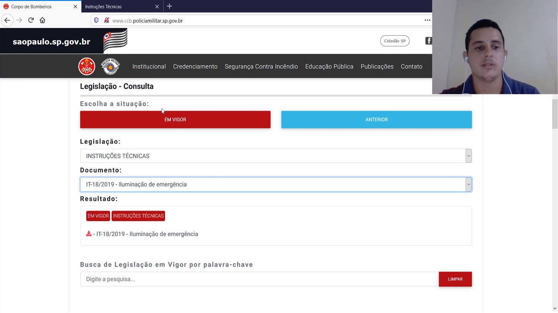Open the page actions three-dot menu

point(427,20)
